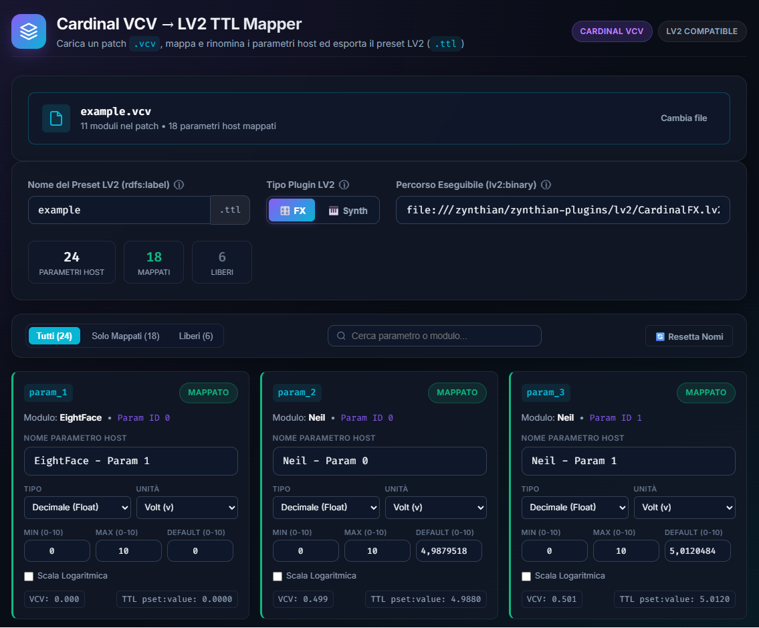This screenshot has width=759, height=628.
Task: Open Unità dropdown in param_2 card
Action: 436,508
